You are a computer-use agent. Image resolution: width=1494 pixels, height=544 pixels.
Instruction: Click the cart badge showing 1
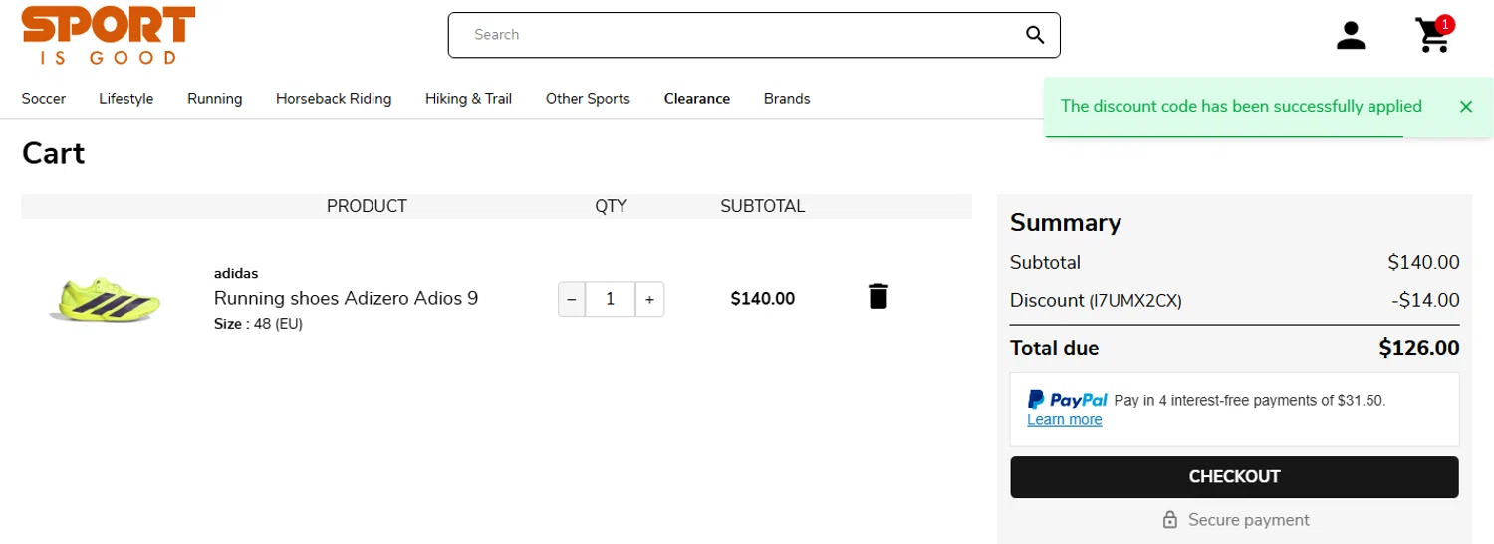[x=1445, y=24]
